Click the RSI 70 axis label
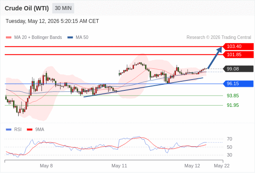The width and height of the screenshot is (255, 173). [229, 139]
